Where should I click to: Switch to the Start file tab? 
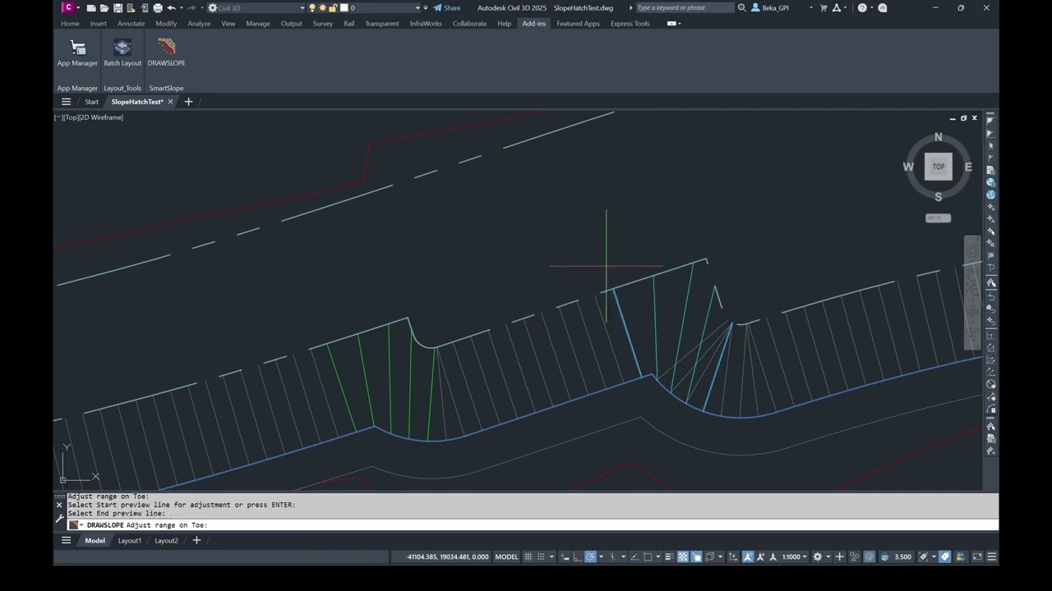(x=91, y=102)
